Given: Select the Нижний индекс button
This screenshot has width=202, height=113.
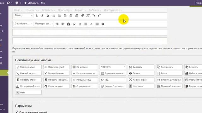Looking at the screenshot, I should (28, 73).
